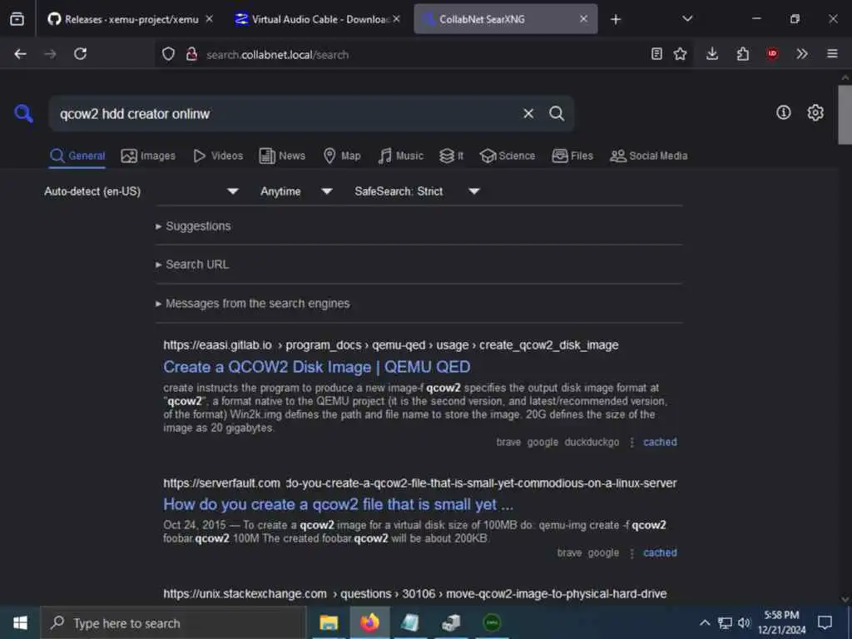Open the extensions puzzle icon
This screenshot has width=852, height=639.
tap(743, 54)
